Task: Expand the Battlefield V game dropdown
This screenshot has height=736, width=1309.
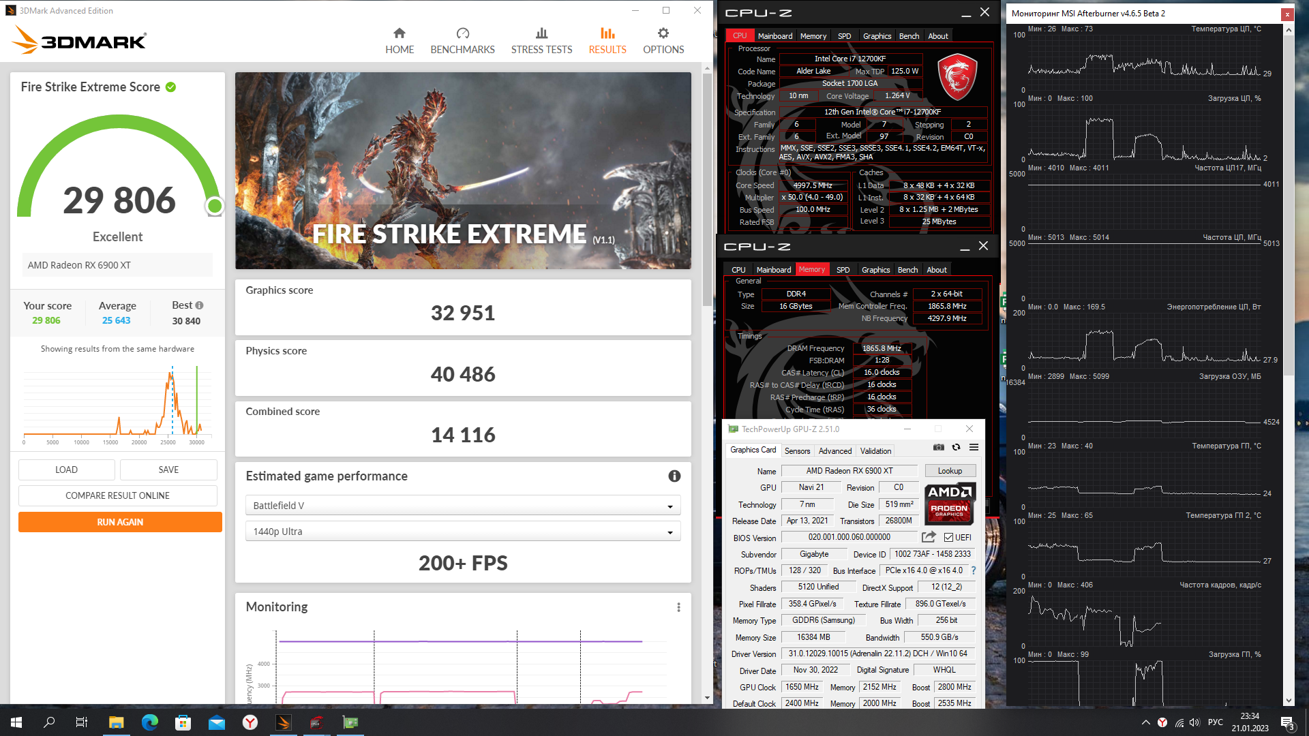Action: (x=463, y=506)
